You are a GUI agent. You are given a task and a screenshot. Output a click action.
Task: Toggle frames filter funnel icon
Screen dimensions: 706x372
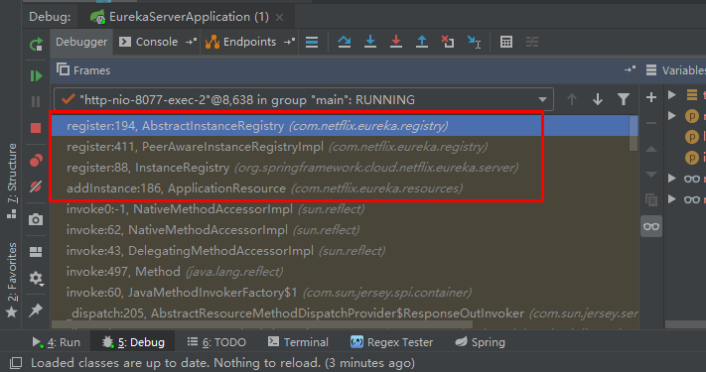[x=624, y=99]
